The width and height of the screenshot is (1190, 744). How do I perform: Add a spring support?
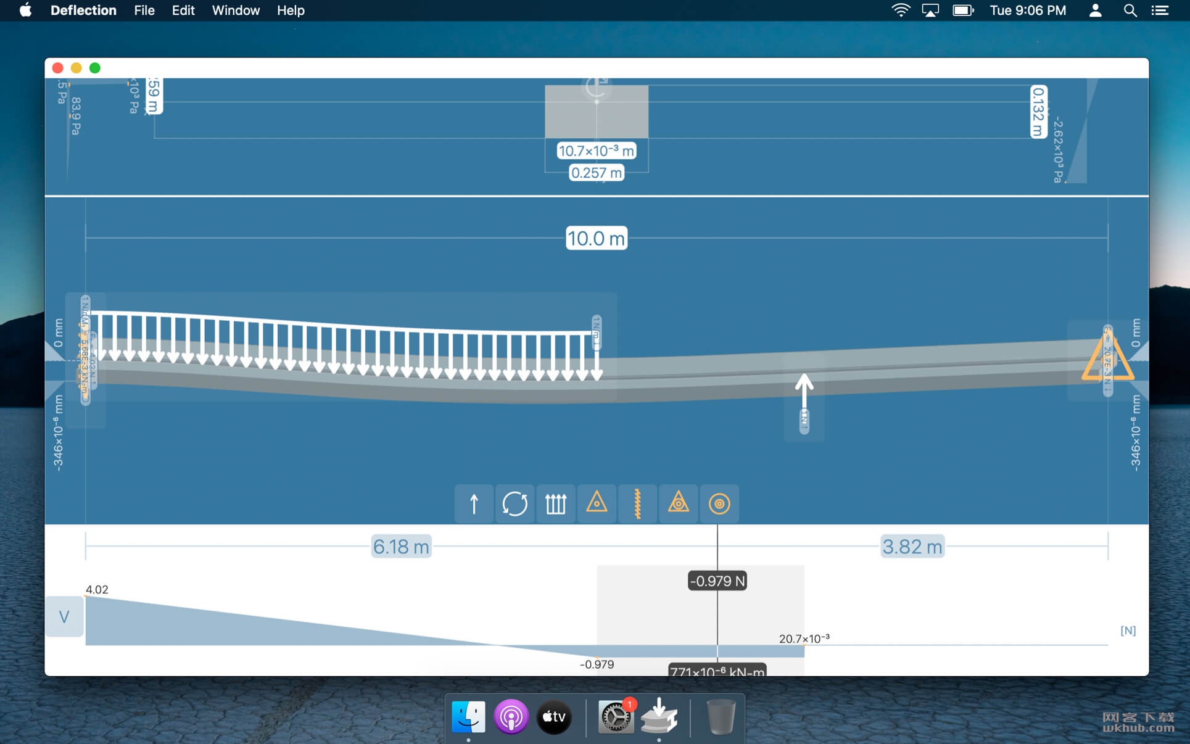tap(637, 504)
